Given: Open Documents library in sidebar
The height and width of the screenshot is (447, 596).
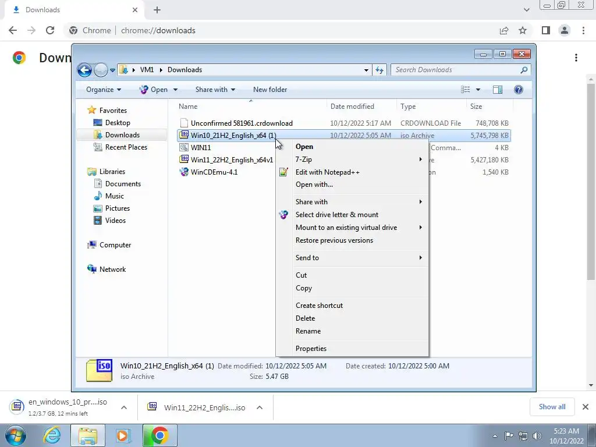Looking at the screenshot, I should [122, 184].
